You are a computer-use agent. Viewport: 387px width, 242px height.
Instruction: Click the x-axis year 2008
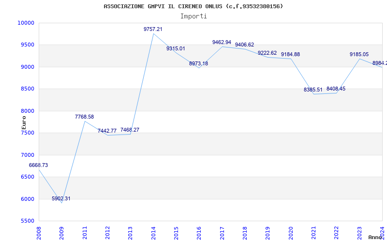[39, 233]
